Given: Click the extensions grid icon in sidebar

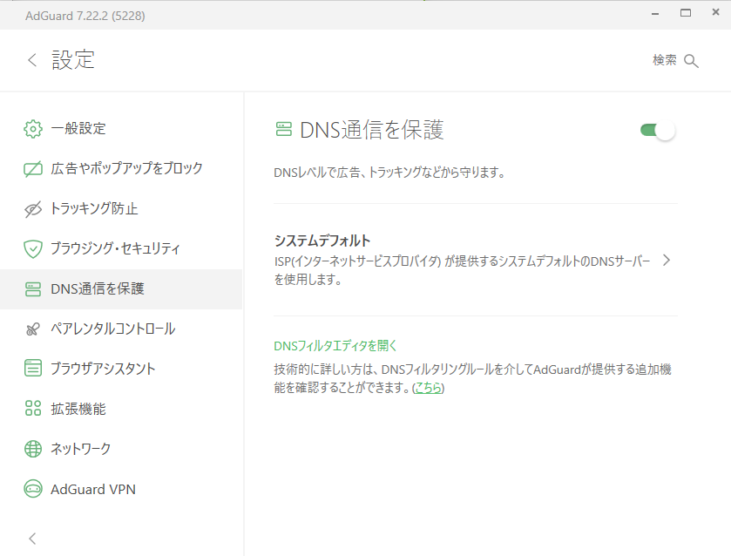Looking at the screenshot, I should 33,409.
